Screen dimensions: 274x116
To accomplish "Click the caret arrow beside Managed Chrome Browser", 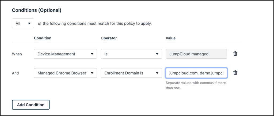I will tap(92, 73).
